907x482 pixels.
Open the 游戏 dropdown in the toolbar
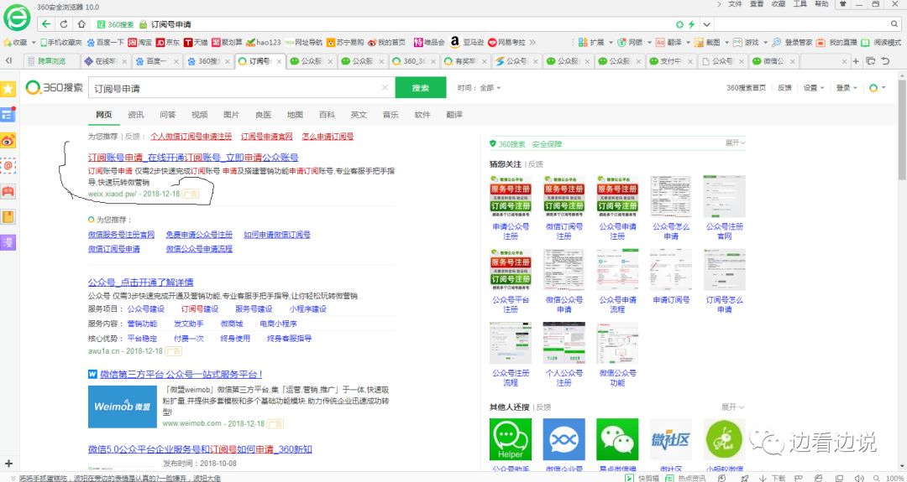(750, 42)
